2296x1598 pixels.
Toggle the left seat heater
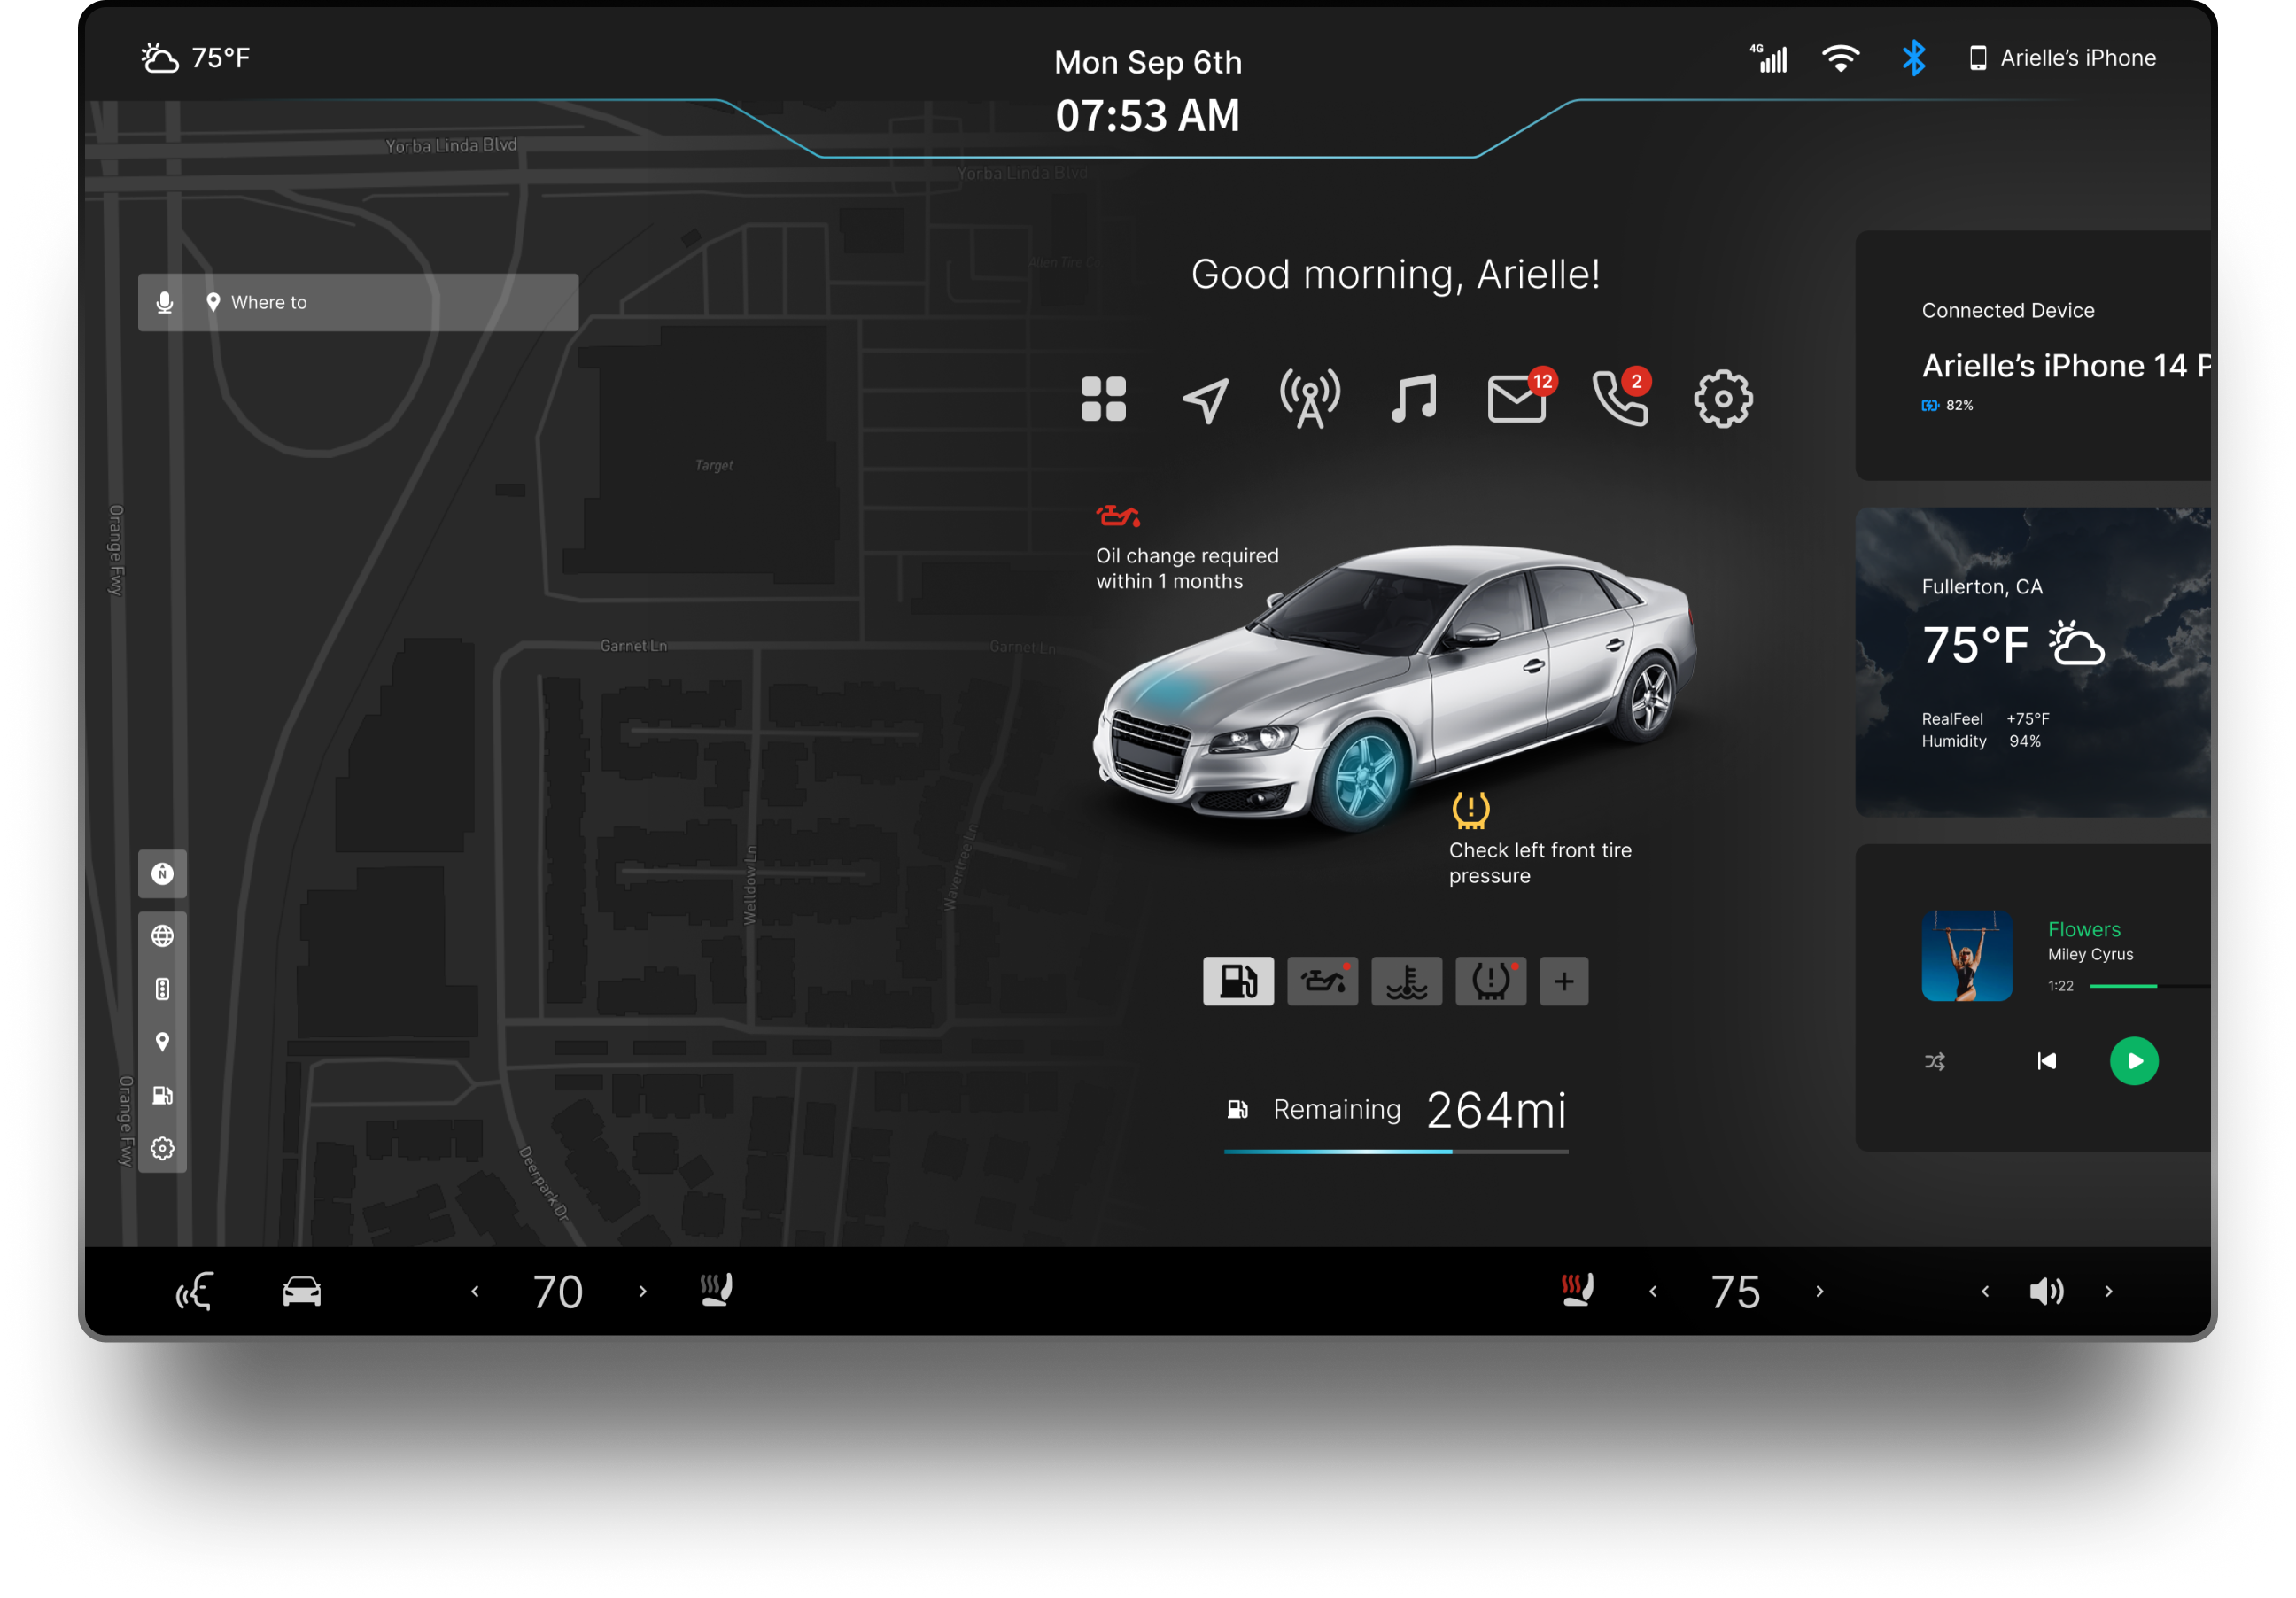click(x=716, y=1290)
